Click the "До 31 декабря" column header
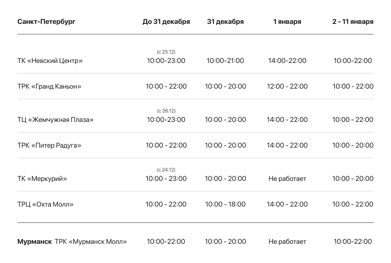This screenshot has height=263, width=391. tap(166, 22)
